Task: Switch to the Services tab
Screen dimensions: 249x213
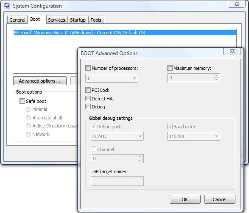Action: coord(56,20)
